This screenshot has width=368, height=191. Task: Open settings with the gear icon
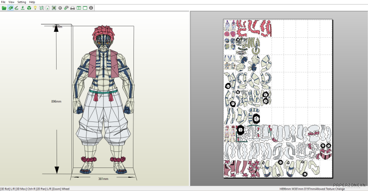[x=60, y=8]
